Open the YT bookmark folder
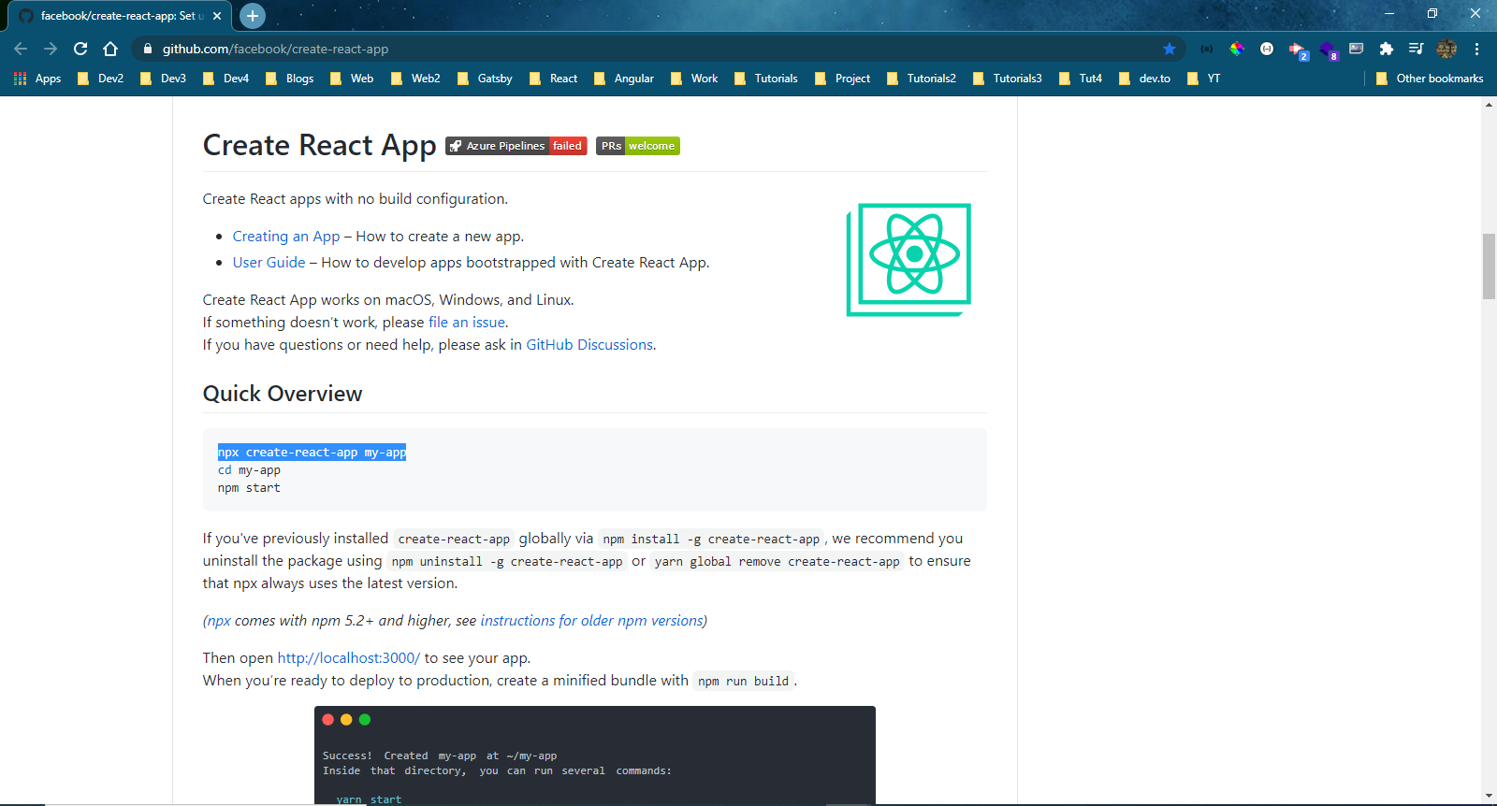 (x=1203, y=79)
